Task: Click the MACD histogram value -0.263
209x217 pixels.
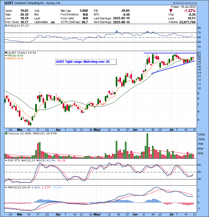Action: pos(57,187)
